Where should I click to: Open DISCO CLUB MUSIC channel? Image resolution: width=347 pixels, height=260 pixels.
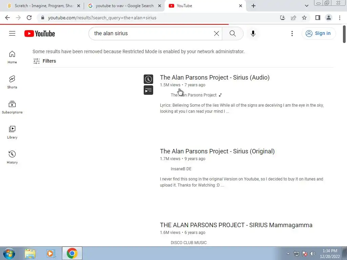(188, 243)
